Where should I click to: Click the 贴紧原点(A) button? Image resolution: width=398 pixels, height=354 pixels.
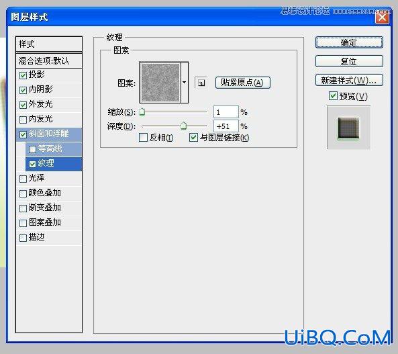point(243,83)
